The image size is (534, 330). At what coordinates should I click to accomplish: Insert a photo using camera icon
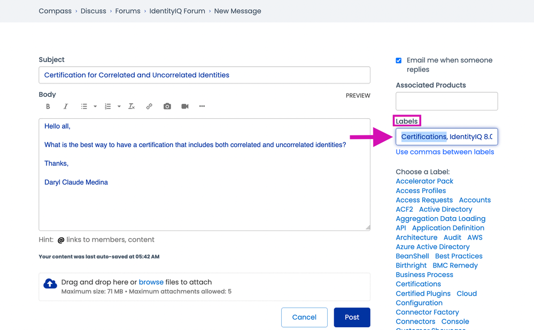point(167,106)
